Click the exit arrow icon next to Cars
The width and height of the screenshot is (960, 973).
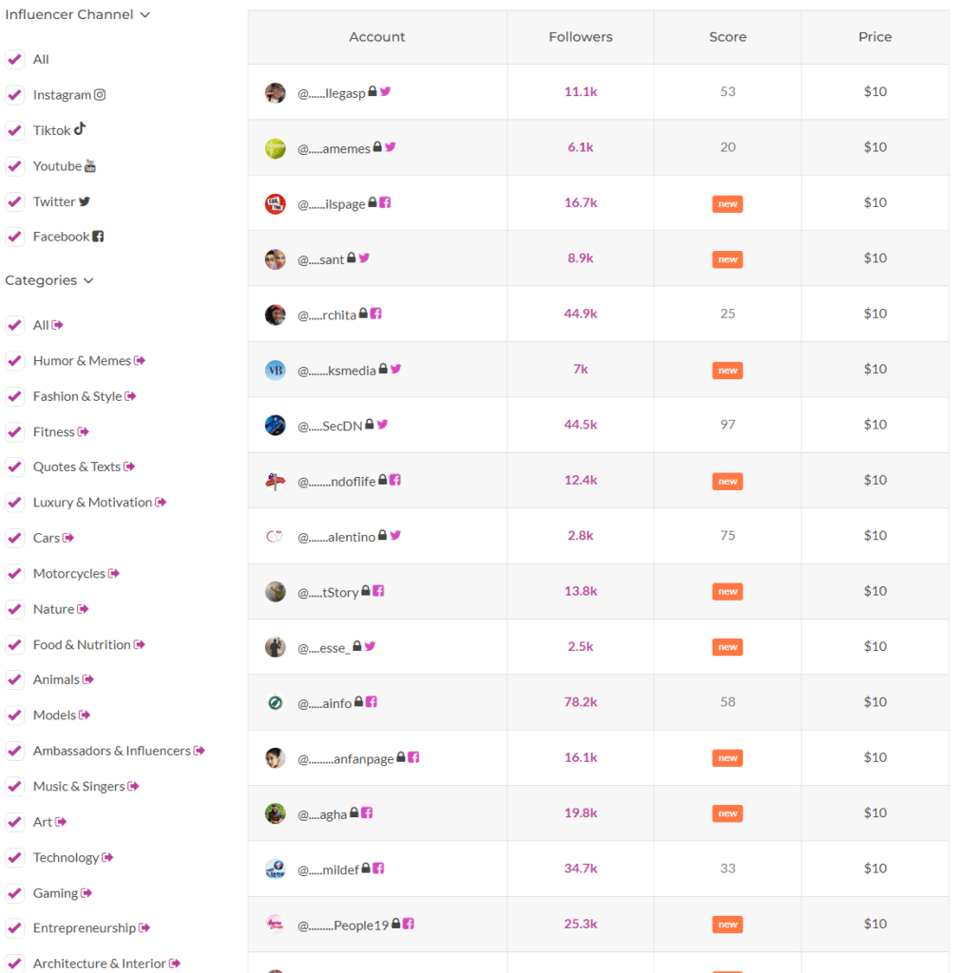coord(68,538)
